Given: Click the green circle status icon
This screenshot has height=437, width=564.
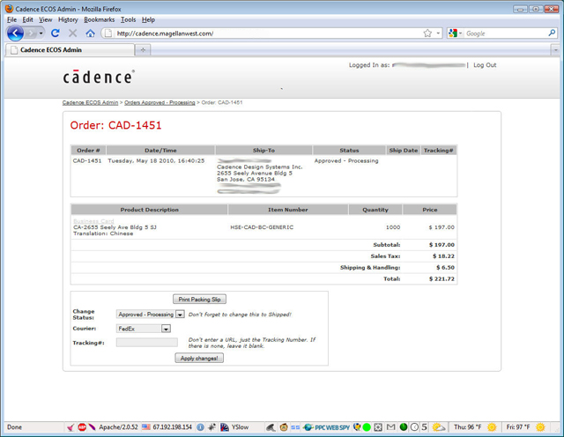Looking at the screenshot, I should point(367,427).
